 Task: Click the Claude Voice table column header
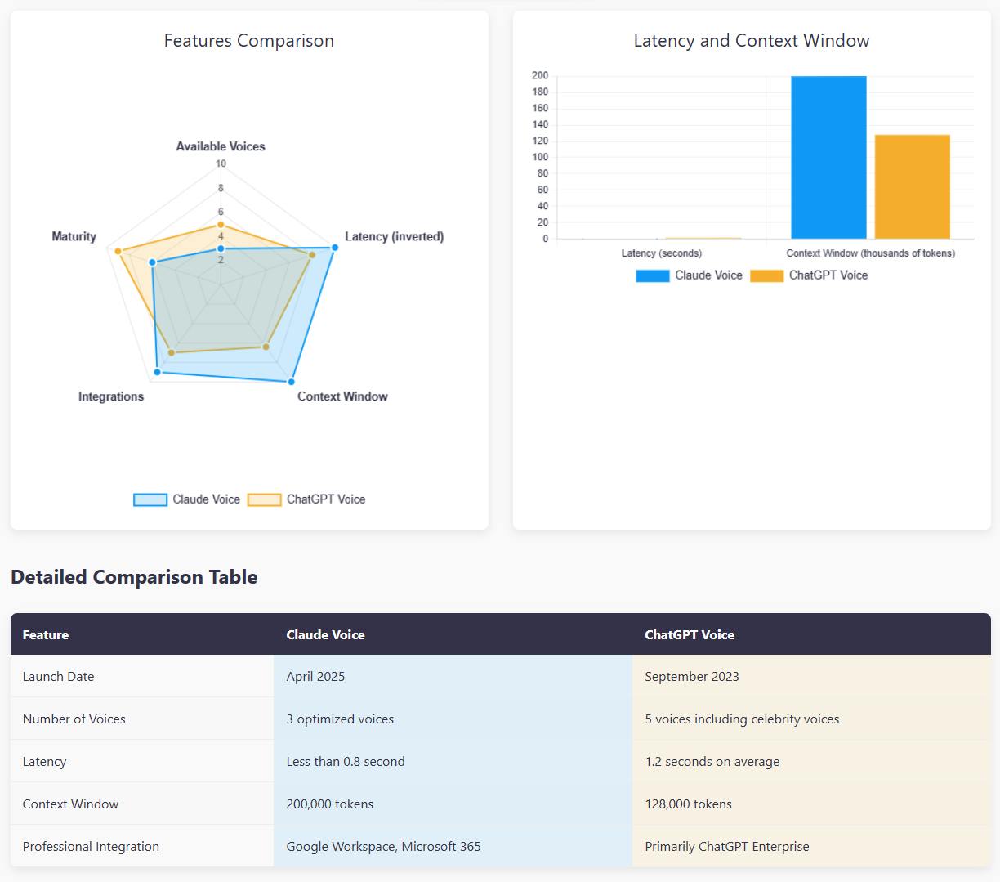[325, 634]
